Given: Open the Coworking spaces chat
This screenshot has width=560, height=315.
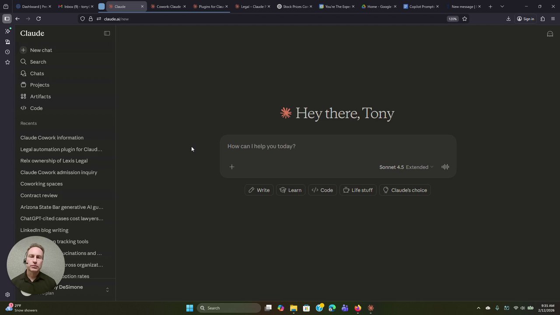Looking at the screenshot, I should click(x=42, y=184).
